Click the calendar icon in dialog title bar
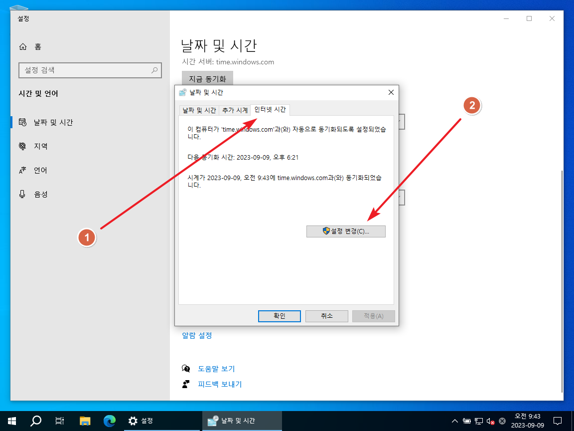 click(183, 92)
